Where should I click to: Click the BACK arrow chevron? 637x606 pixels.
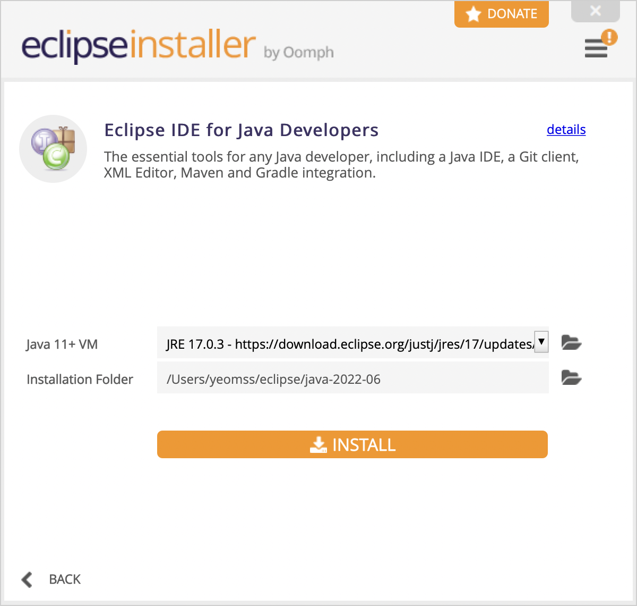27,579
